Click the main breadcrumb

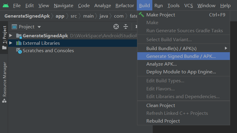[x=88, y=16]
